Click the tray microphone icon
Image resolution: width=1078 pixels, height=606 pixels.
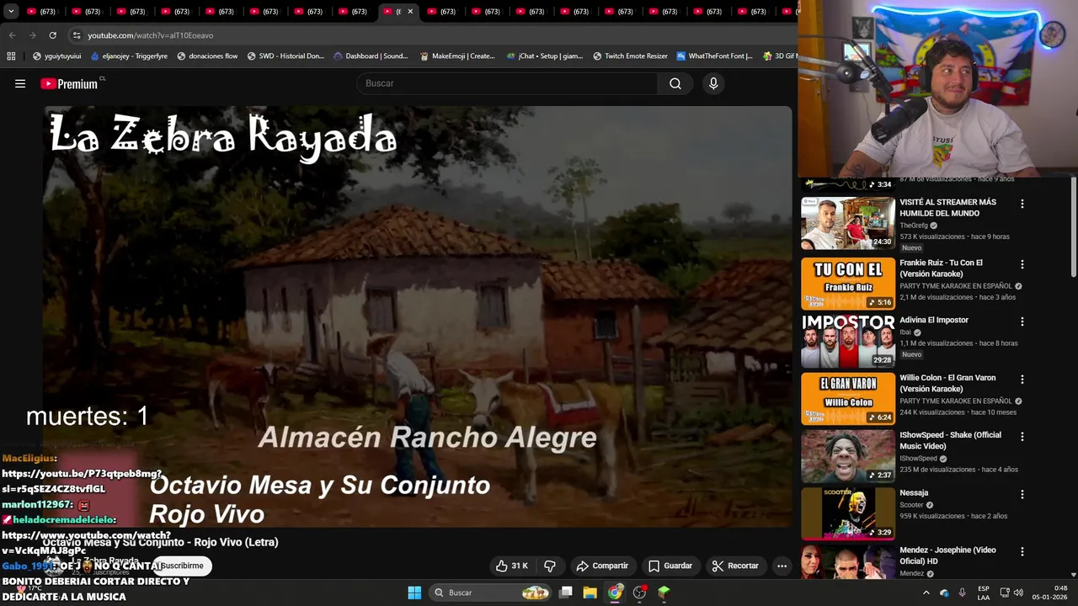962,593
